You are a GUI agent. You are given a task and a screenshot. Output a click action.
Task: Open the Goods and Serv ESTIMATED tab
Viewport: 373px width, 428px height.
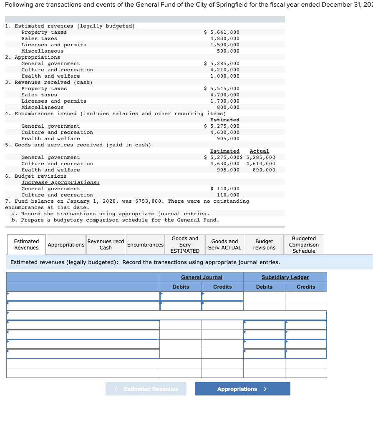coord(185,244)
